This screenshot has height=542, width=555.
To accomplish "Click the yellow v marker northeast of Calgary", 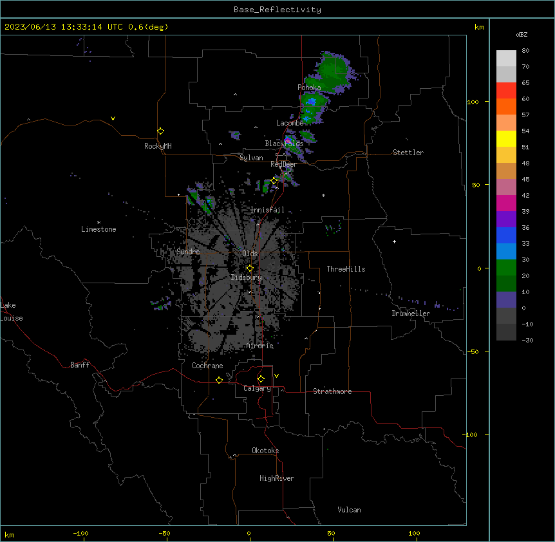I will [276, 376].
